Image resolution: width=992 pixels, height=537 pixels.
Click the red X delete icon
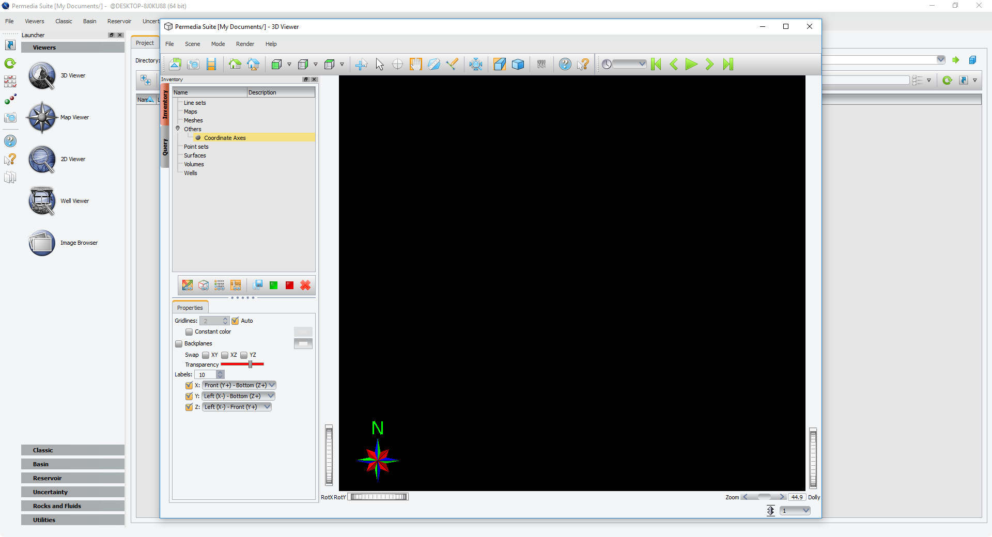pos(305,286)
